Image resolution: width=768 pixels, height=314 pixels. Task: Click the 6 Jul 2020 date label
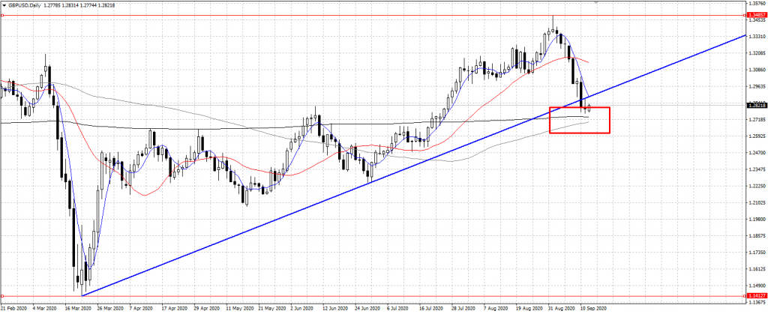(x=397, y=308)
